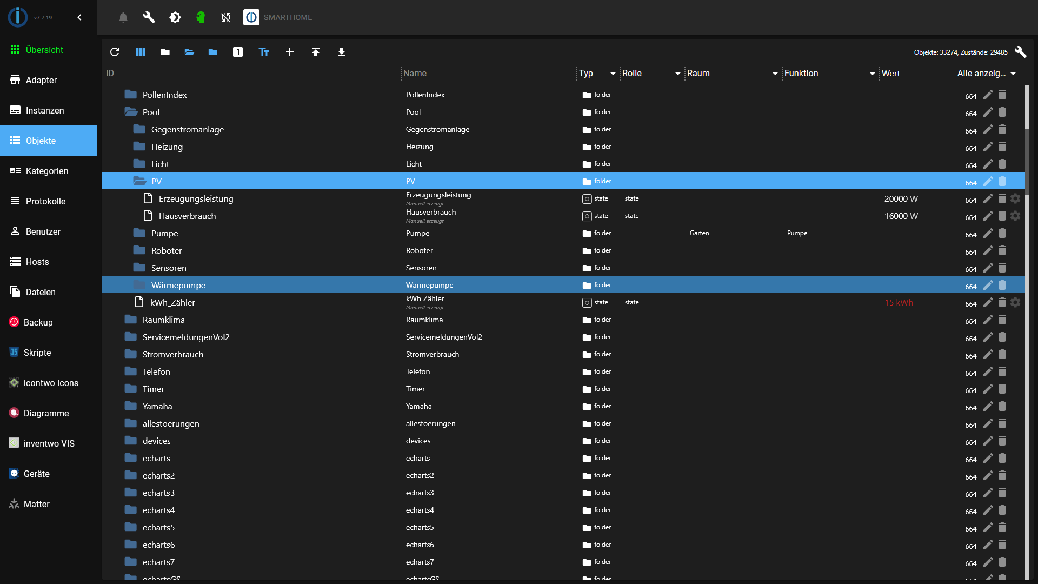Edit the PV folder with its pencil button
The width and height of the screenshot is (1038, 584).
[989, 182]
